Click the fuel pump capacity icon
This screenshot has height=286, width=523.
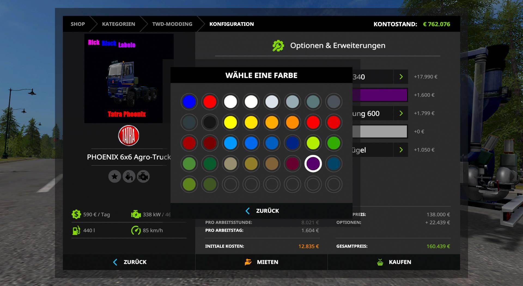tap(76, 230)
